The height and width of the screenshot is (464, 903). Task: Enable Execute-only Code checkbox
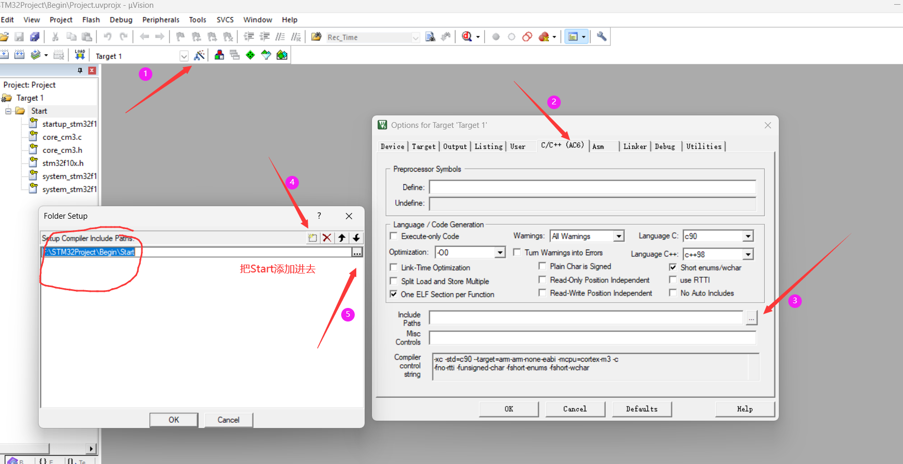point(394,236)
